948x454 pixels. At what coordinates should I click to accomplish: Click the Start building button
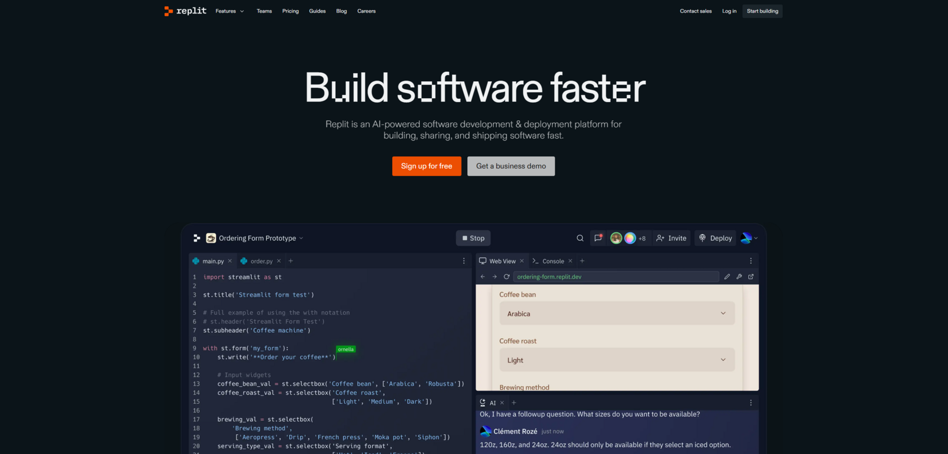[x=762, y=11]
